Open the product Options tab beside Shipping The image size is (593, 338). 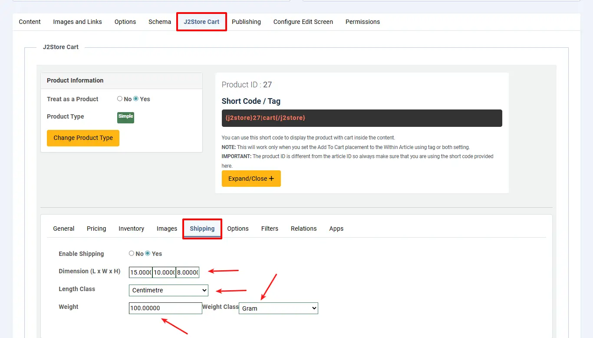click(x=238, y=229)
